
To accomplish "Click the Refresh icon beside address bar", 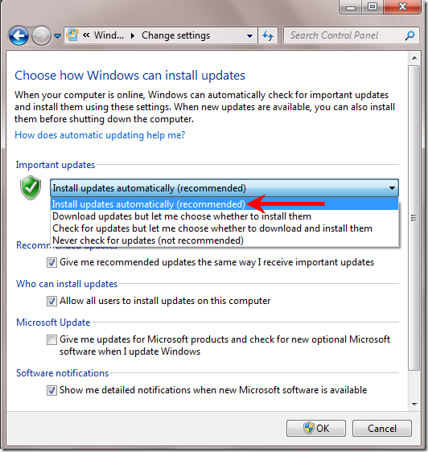I will pos(268,35).
